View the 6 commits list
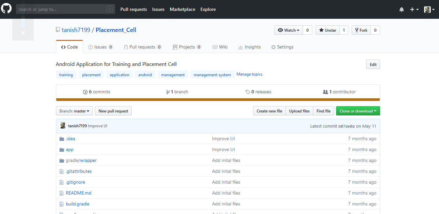Image resolution: width=439 pixels, height=214 pixels. pyautogui.click(x=96, y=92)
